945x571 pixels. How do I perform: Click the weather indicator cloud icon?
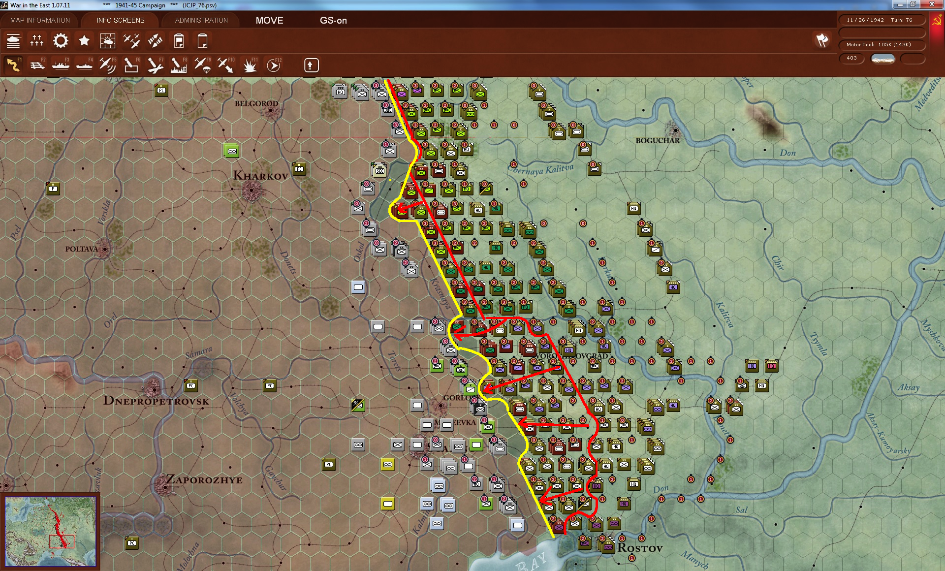click(883, 59)
